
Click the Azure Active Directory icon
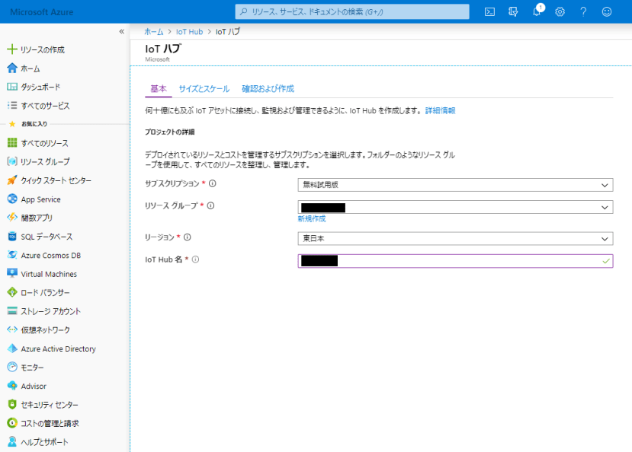point(12,349)
